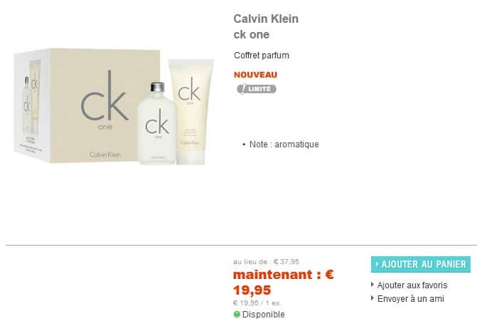This screenshot has height=321, width=477.
Task: Click the au lieu de € 37,95 price
Action: 266,262
